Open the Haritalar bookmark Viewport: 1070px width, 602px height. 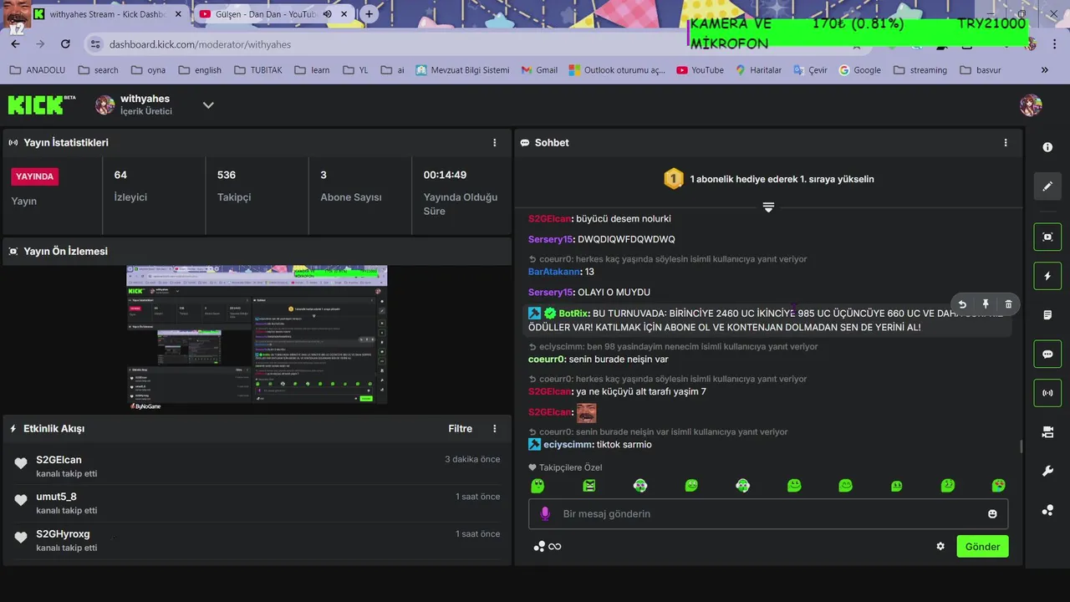pyautogui.click(x=758, y=70)
